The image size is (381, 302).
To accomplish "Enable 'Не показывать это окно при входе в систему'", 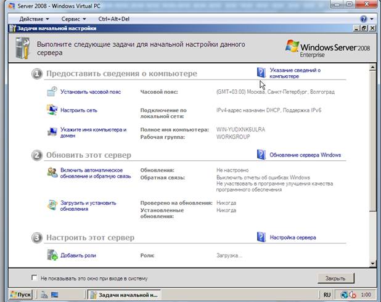I will point(35,277).
